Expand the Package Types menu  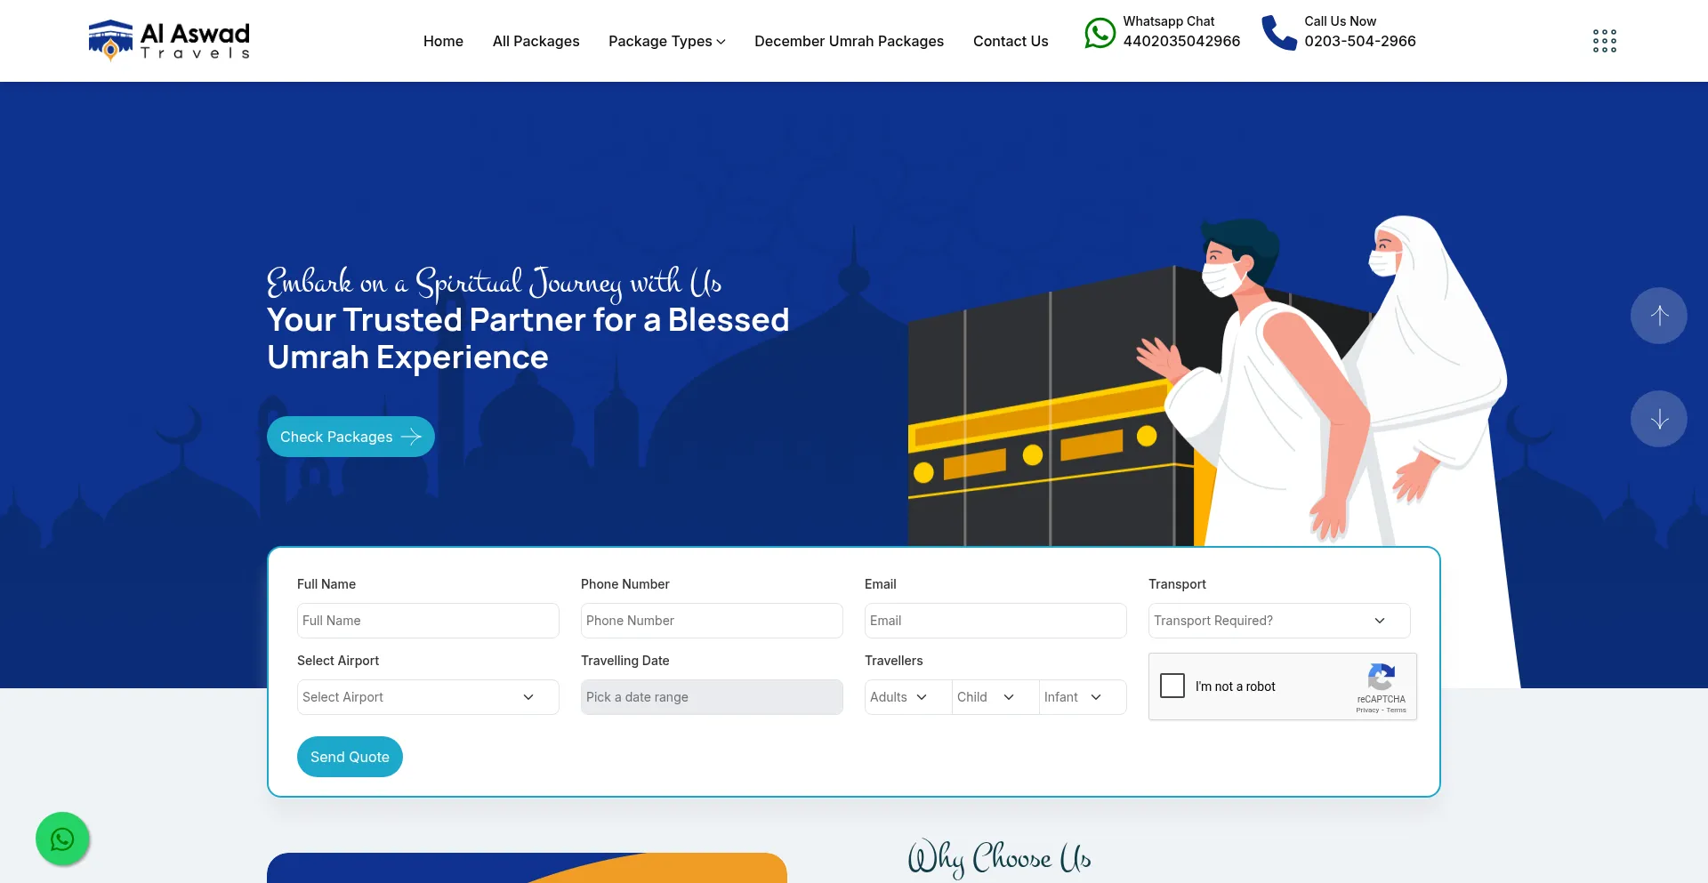[x=667, y=41]
